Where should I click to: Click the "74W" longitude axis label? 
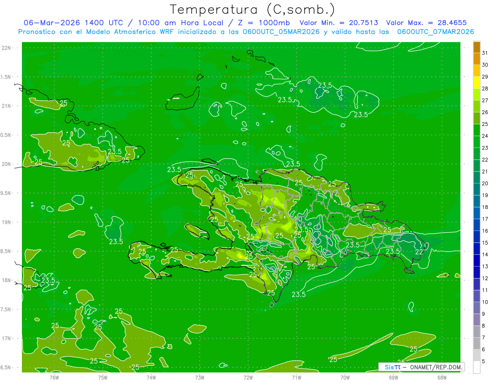151,377
